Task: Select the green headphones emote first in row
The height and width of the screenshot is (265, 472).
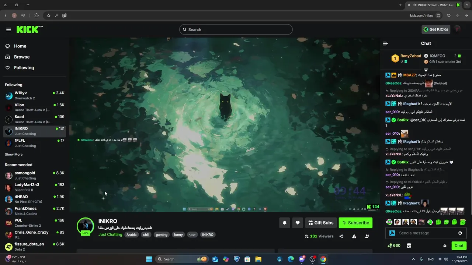Action: coord(389,222)
